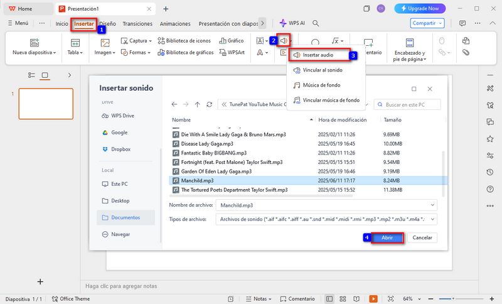Open WPS AI assistant

point(292,23)
